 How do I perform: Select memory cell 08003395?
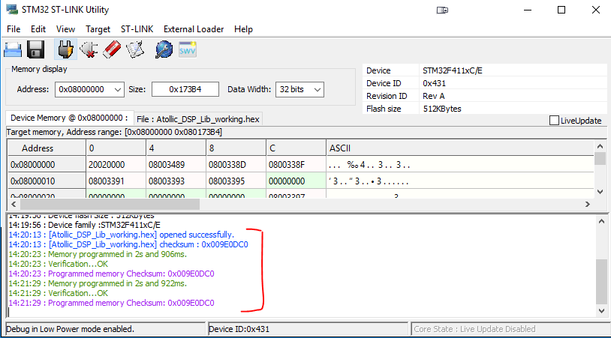(236, 181)
